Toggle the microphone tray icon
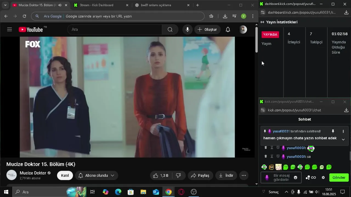Image resolution: width=351 pixels, height=197 pixels. point(299,192)
